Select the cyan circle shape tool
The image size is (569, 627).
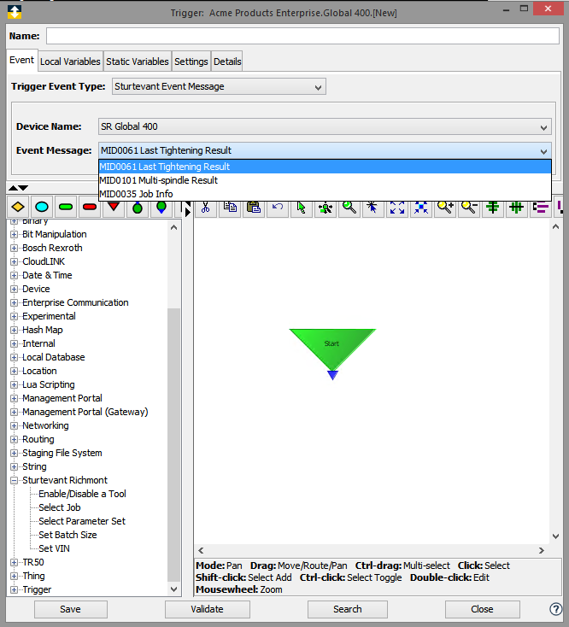pos(42,207)
